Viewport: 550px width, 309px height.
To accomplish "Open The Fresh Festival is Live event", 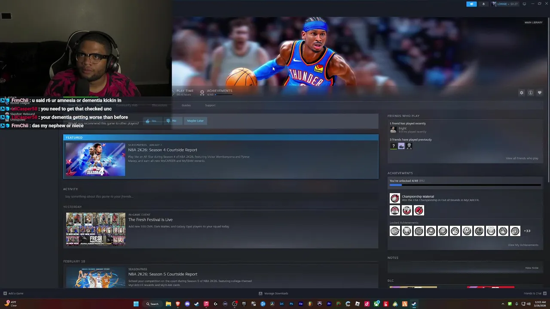I will coord(150,220).
